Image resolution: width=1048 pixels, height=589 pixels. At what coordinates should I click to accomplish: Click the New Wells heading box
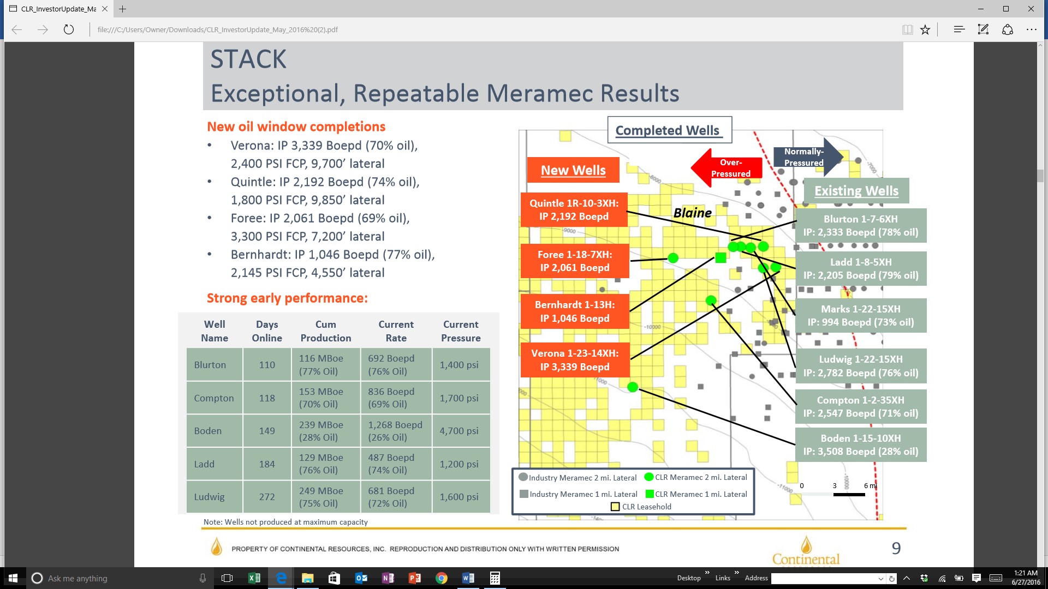573,170
